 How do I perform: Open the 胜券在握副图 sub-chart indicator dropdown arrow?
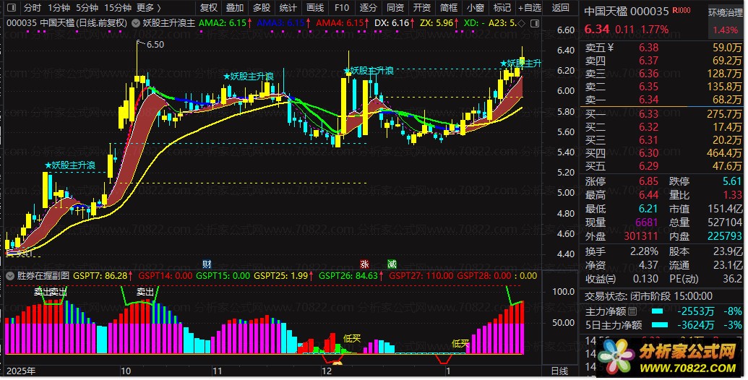(10, 275)
